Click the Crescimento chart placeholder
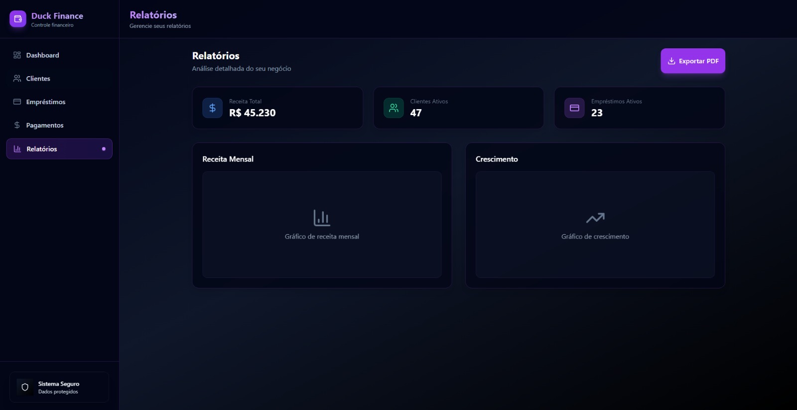This screenshot has width=797, height=410. click(x=595, y=225)
